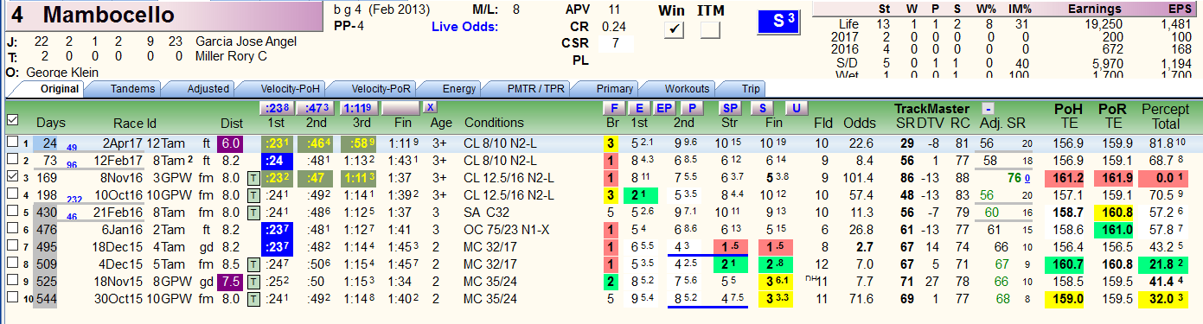The width and height of the screenshot is (1203, 324).
Task: Check the row 2 checkbox for 12Feb17
Action: 12,160
